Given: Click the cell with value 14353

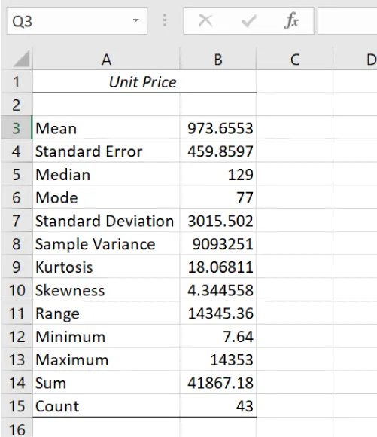Looking at the screenshot, I should [218, 359].
